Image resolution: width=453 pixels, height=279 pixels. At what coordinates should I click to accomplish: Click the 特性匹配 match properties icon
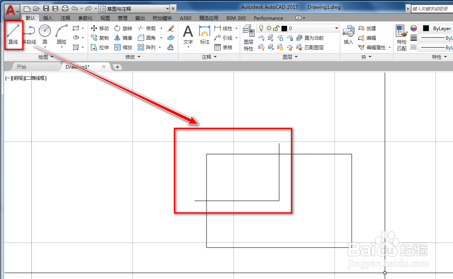point(402,38)
